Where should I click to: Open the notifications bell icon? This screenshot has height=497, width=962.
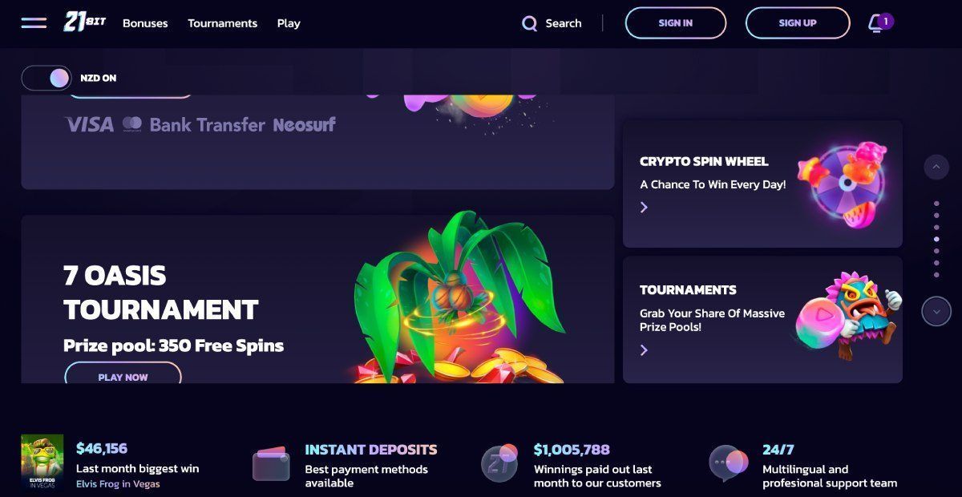[x=875, y=23]
